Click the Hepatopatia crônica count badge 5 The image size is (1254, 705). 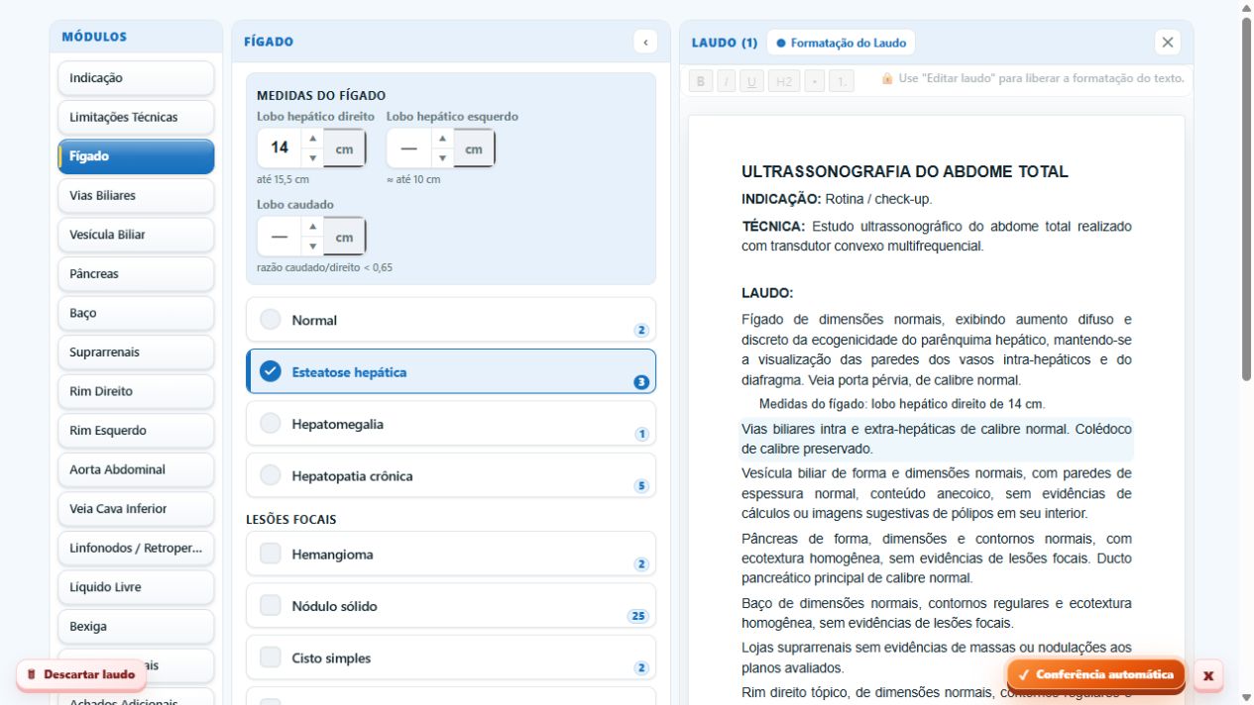coord(640,486)
